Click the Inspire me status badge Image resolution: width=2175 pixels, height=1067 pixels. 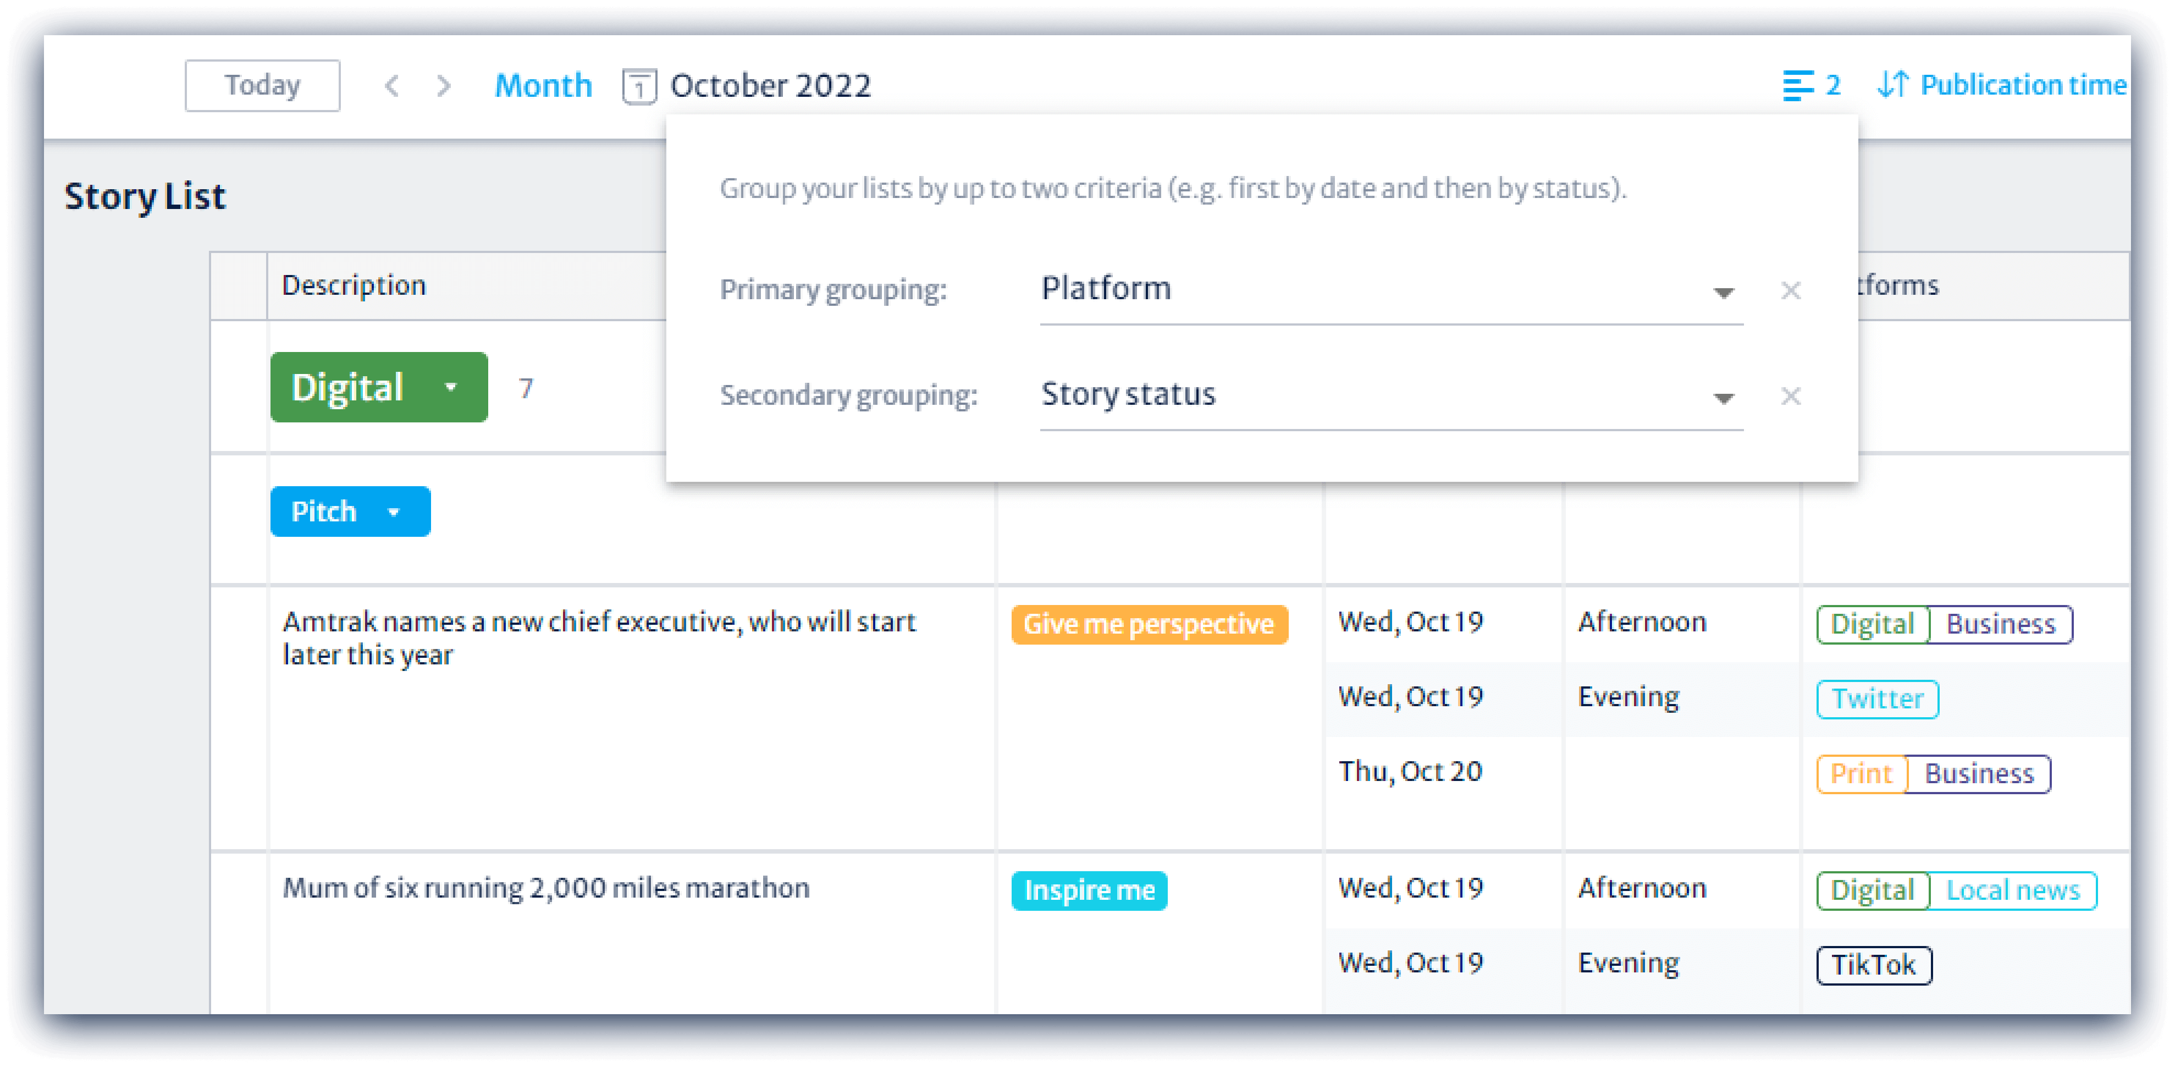point(1089,889)
